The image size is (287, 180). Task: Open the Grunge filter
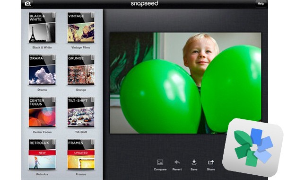click(81, 70)
